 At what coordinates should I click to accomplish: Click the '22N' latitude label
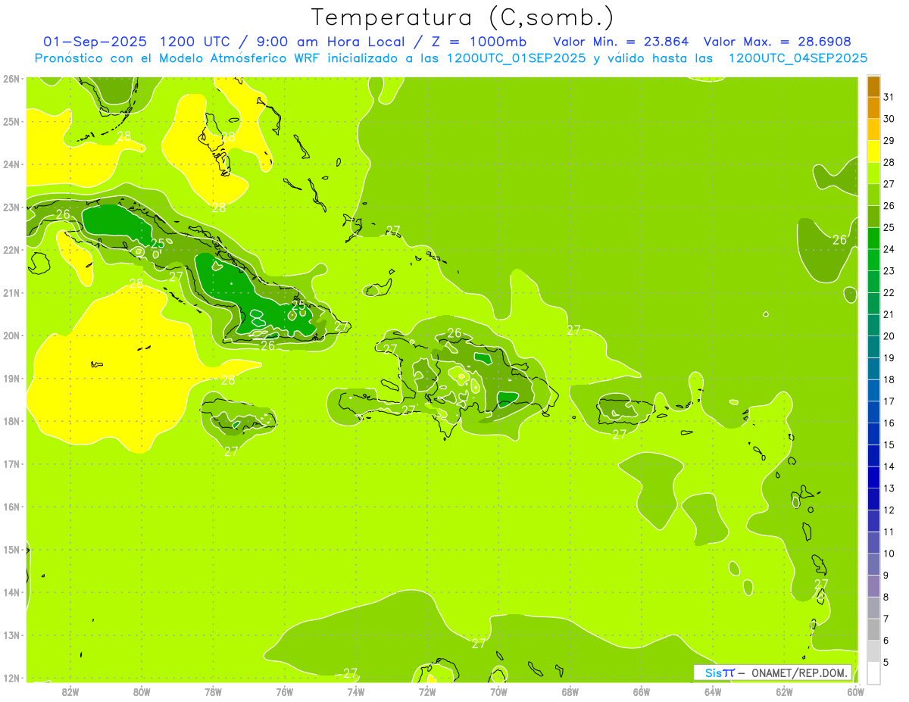tap(11, 250)
